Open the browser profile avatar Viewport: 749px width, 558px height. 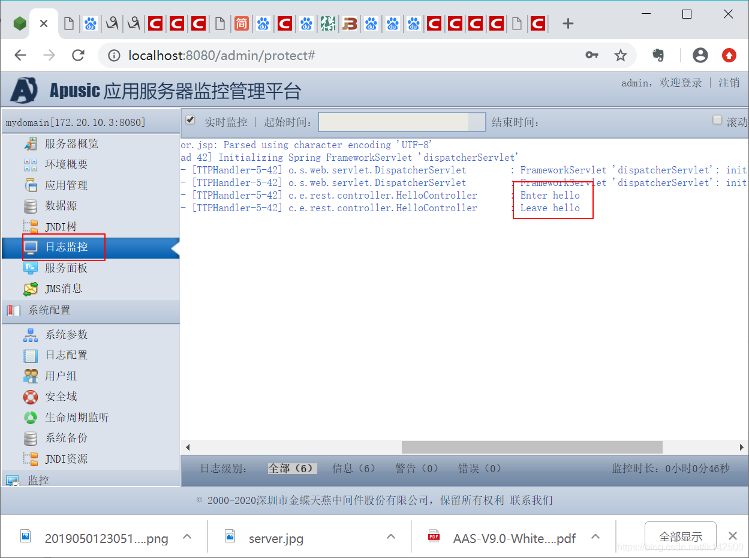700,55
